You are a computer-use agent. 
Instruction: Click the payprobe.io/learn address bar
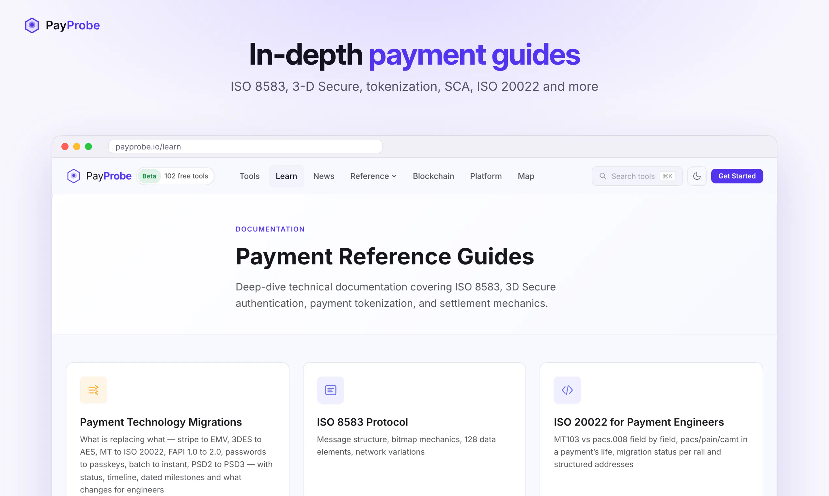click(x=245, y=147)
